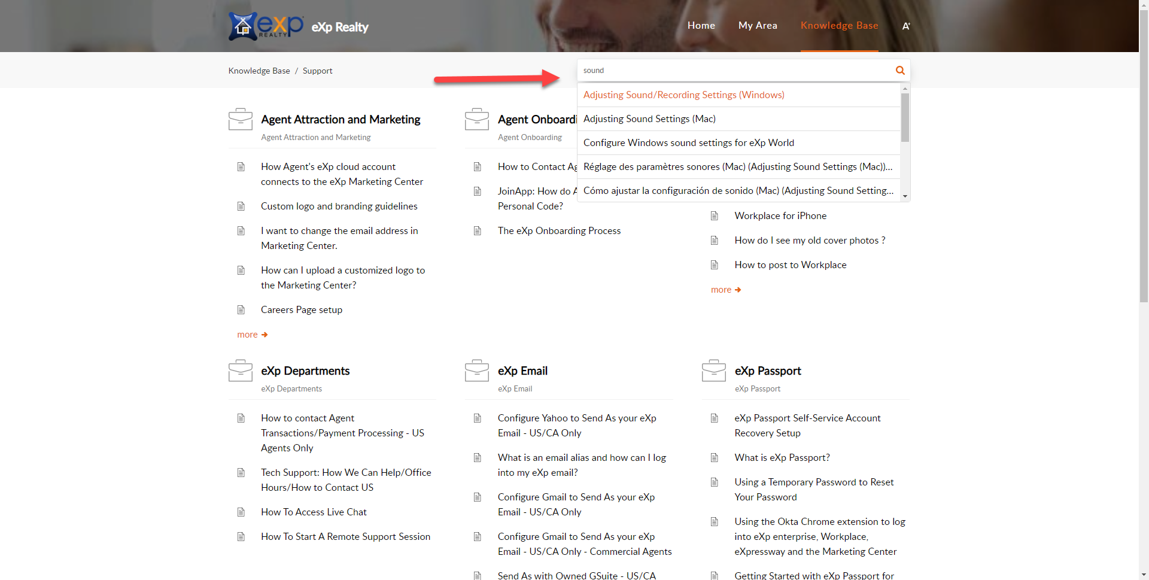This screenshot has height=580, width=1149.
Task: Click document icon beside How Agent's eXp cloud account
Action: coord(241,166)
